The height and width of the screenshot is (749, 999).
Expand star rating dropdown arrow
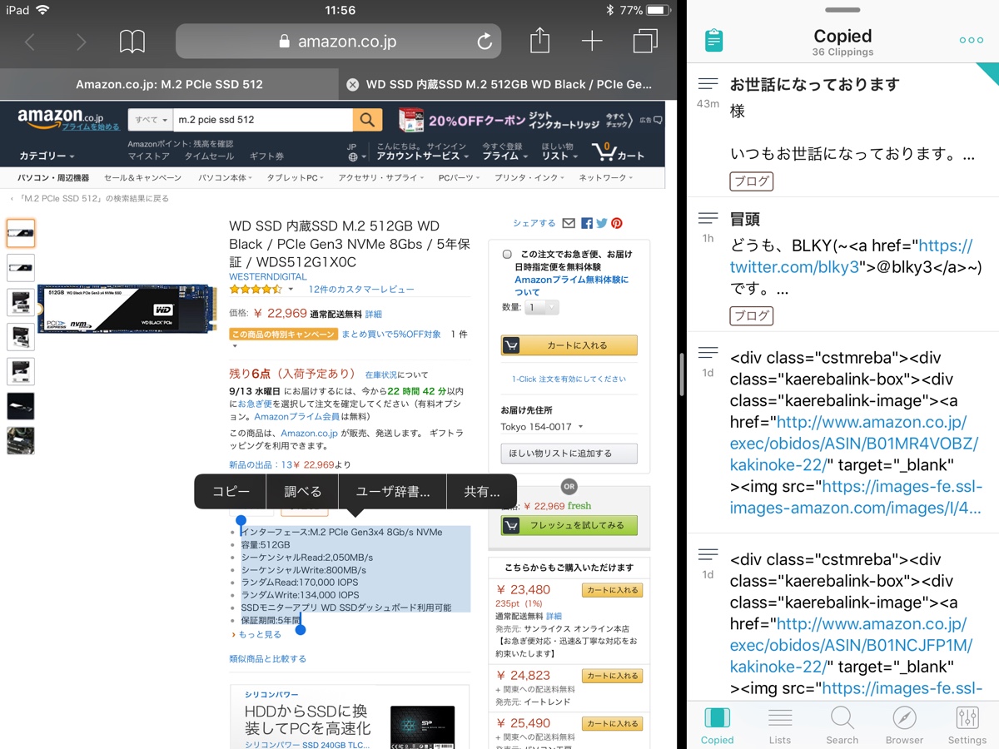(291, 290)
